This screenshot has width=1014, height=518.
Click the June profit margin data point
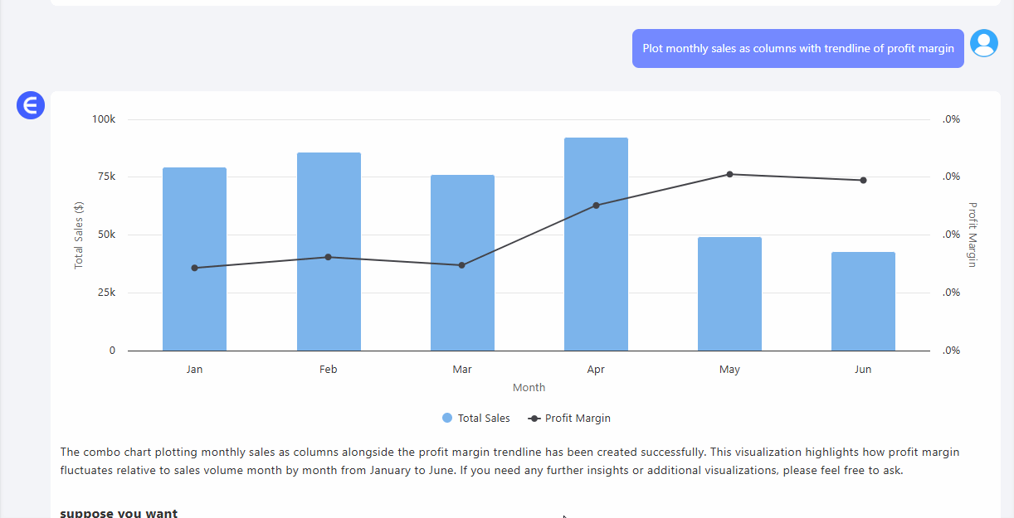(863, 180)
